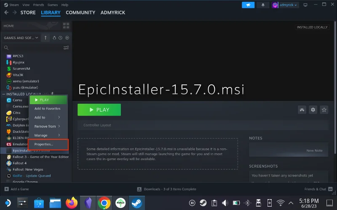This screenshot has height=210, width=337.
Task: Click the large green Play button
Action: 99,110
